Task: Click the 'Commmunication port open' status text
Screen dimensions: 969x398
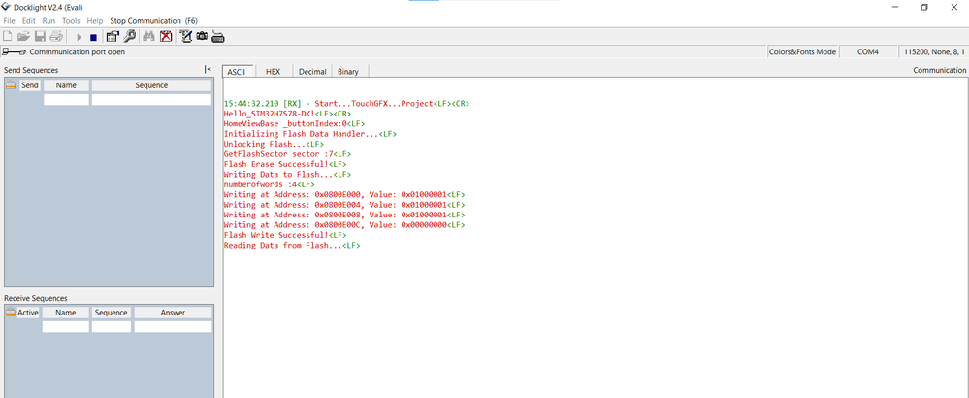Action: (78, 51)
